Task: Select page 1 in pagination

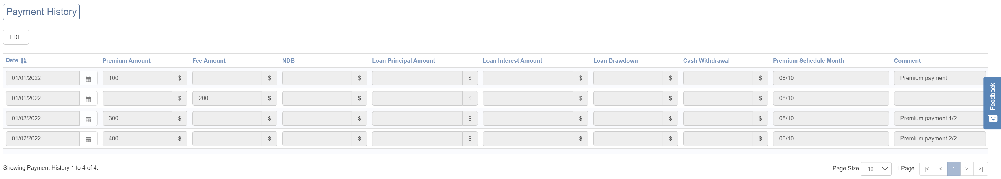Action: pos(954,169)
